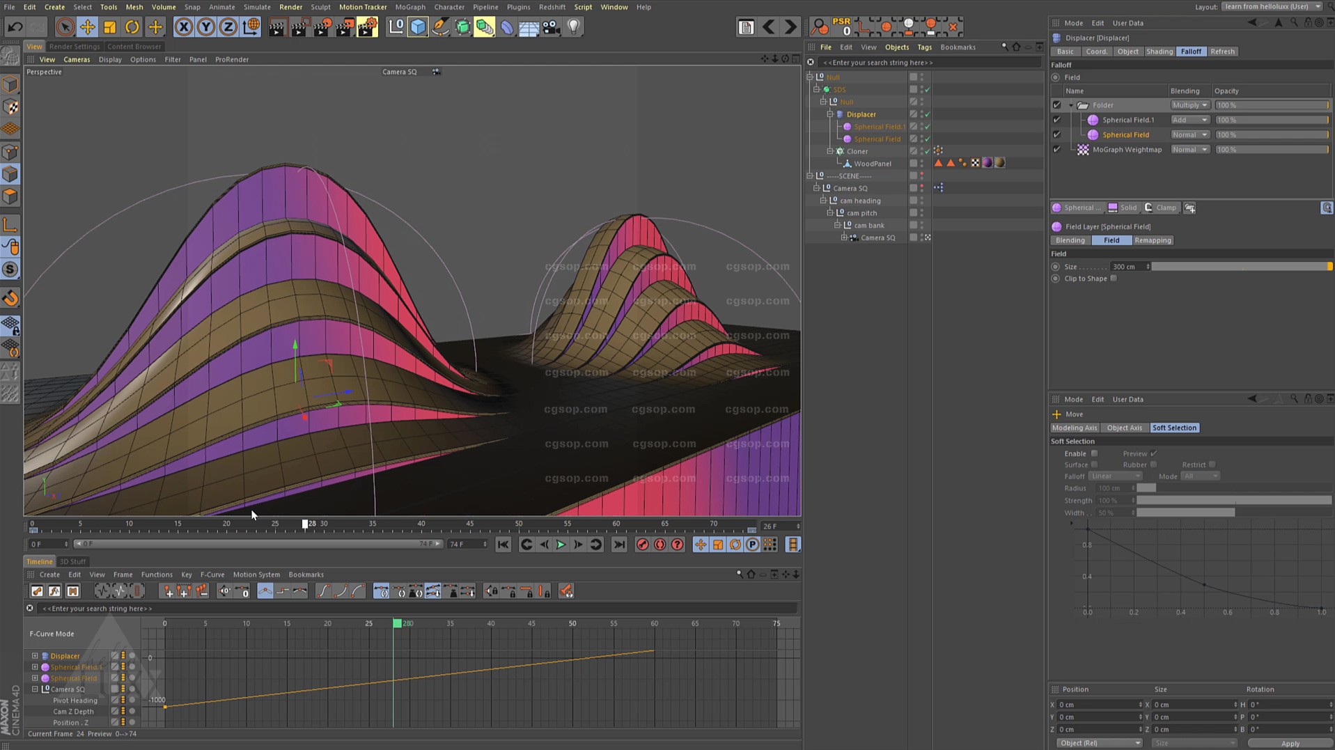This screenshot has height=750, width=1335.
Task: Open the Layout dropdown menu
Action: 1272,7
